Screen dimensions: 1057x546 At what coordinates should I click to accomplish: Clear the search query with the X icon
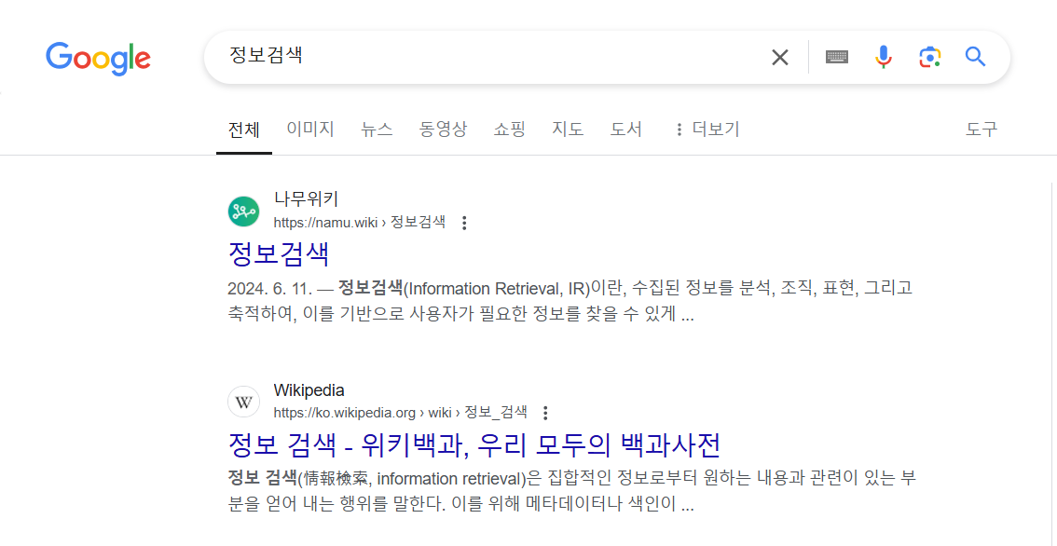pos(780,57)
